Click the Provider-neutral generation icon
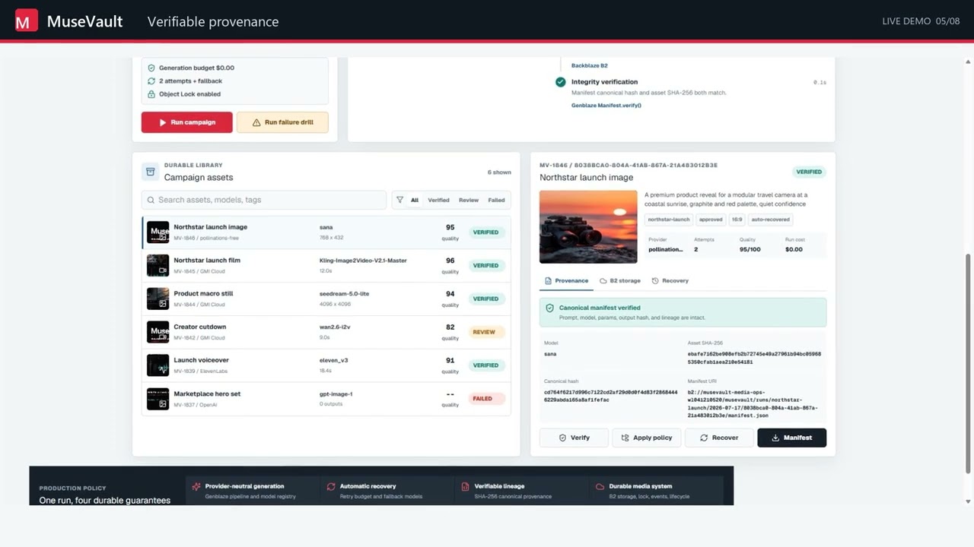 pos(196,486)
